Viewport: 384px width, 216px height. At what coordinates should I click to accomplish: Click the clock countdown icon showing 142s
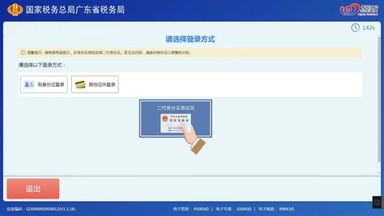[x=356, y=27]
